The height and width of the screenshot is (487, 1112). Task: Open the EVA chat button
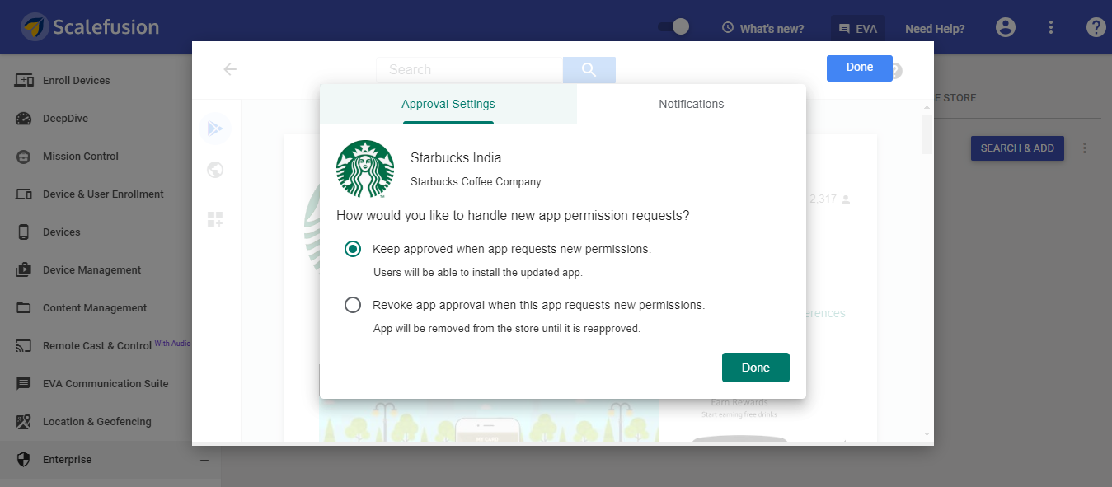coord(858,28)
